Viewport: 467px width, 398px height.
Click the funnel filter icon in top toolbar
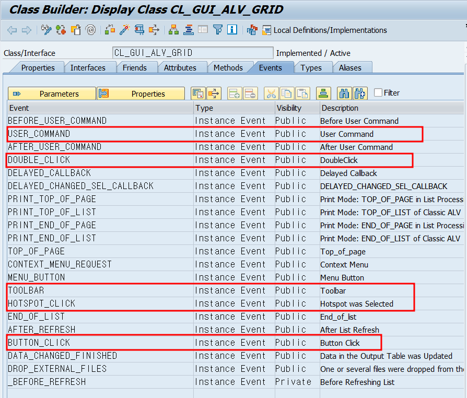click(x=218, y=30)
